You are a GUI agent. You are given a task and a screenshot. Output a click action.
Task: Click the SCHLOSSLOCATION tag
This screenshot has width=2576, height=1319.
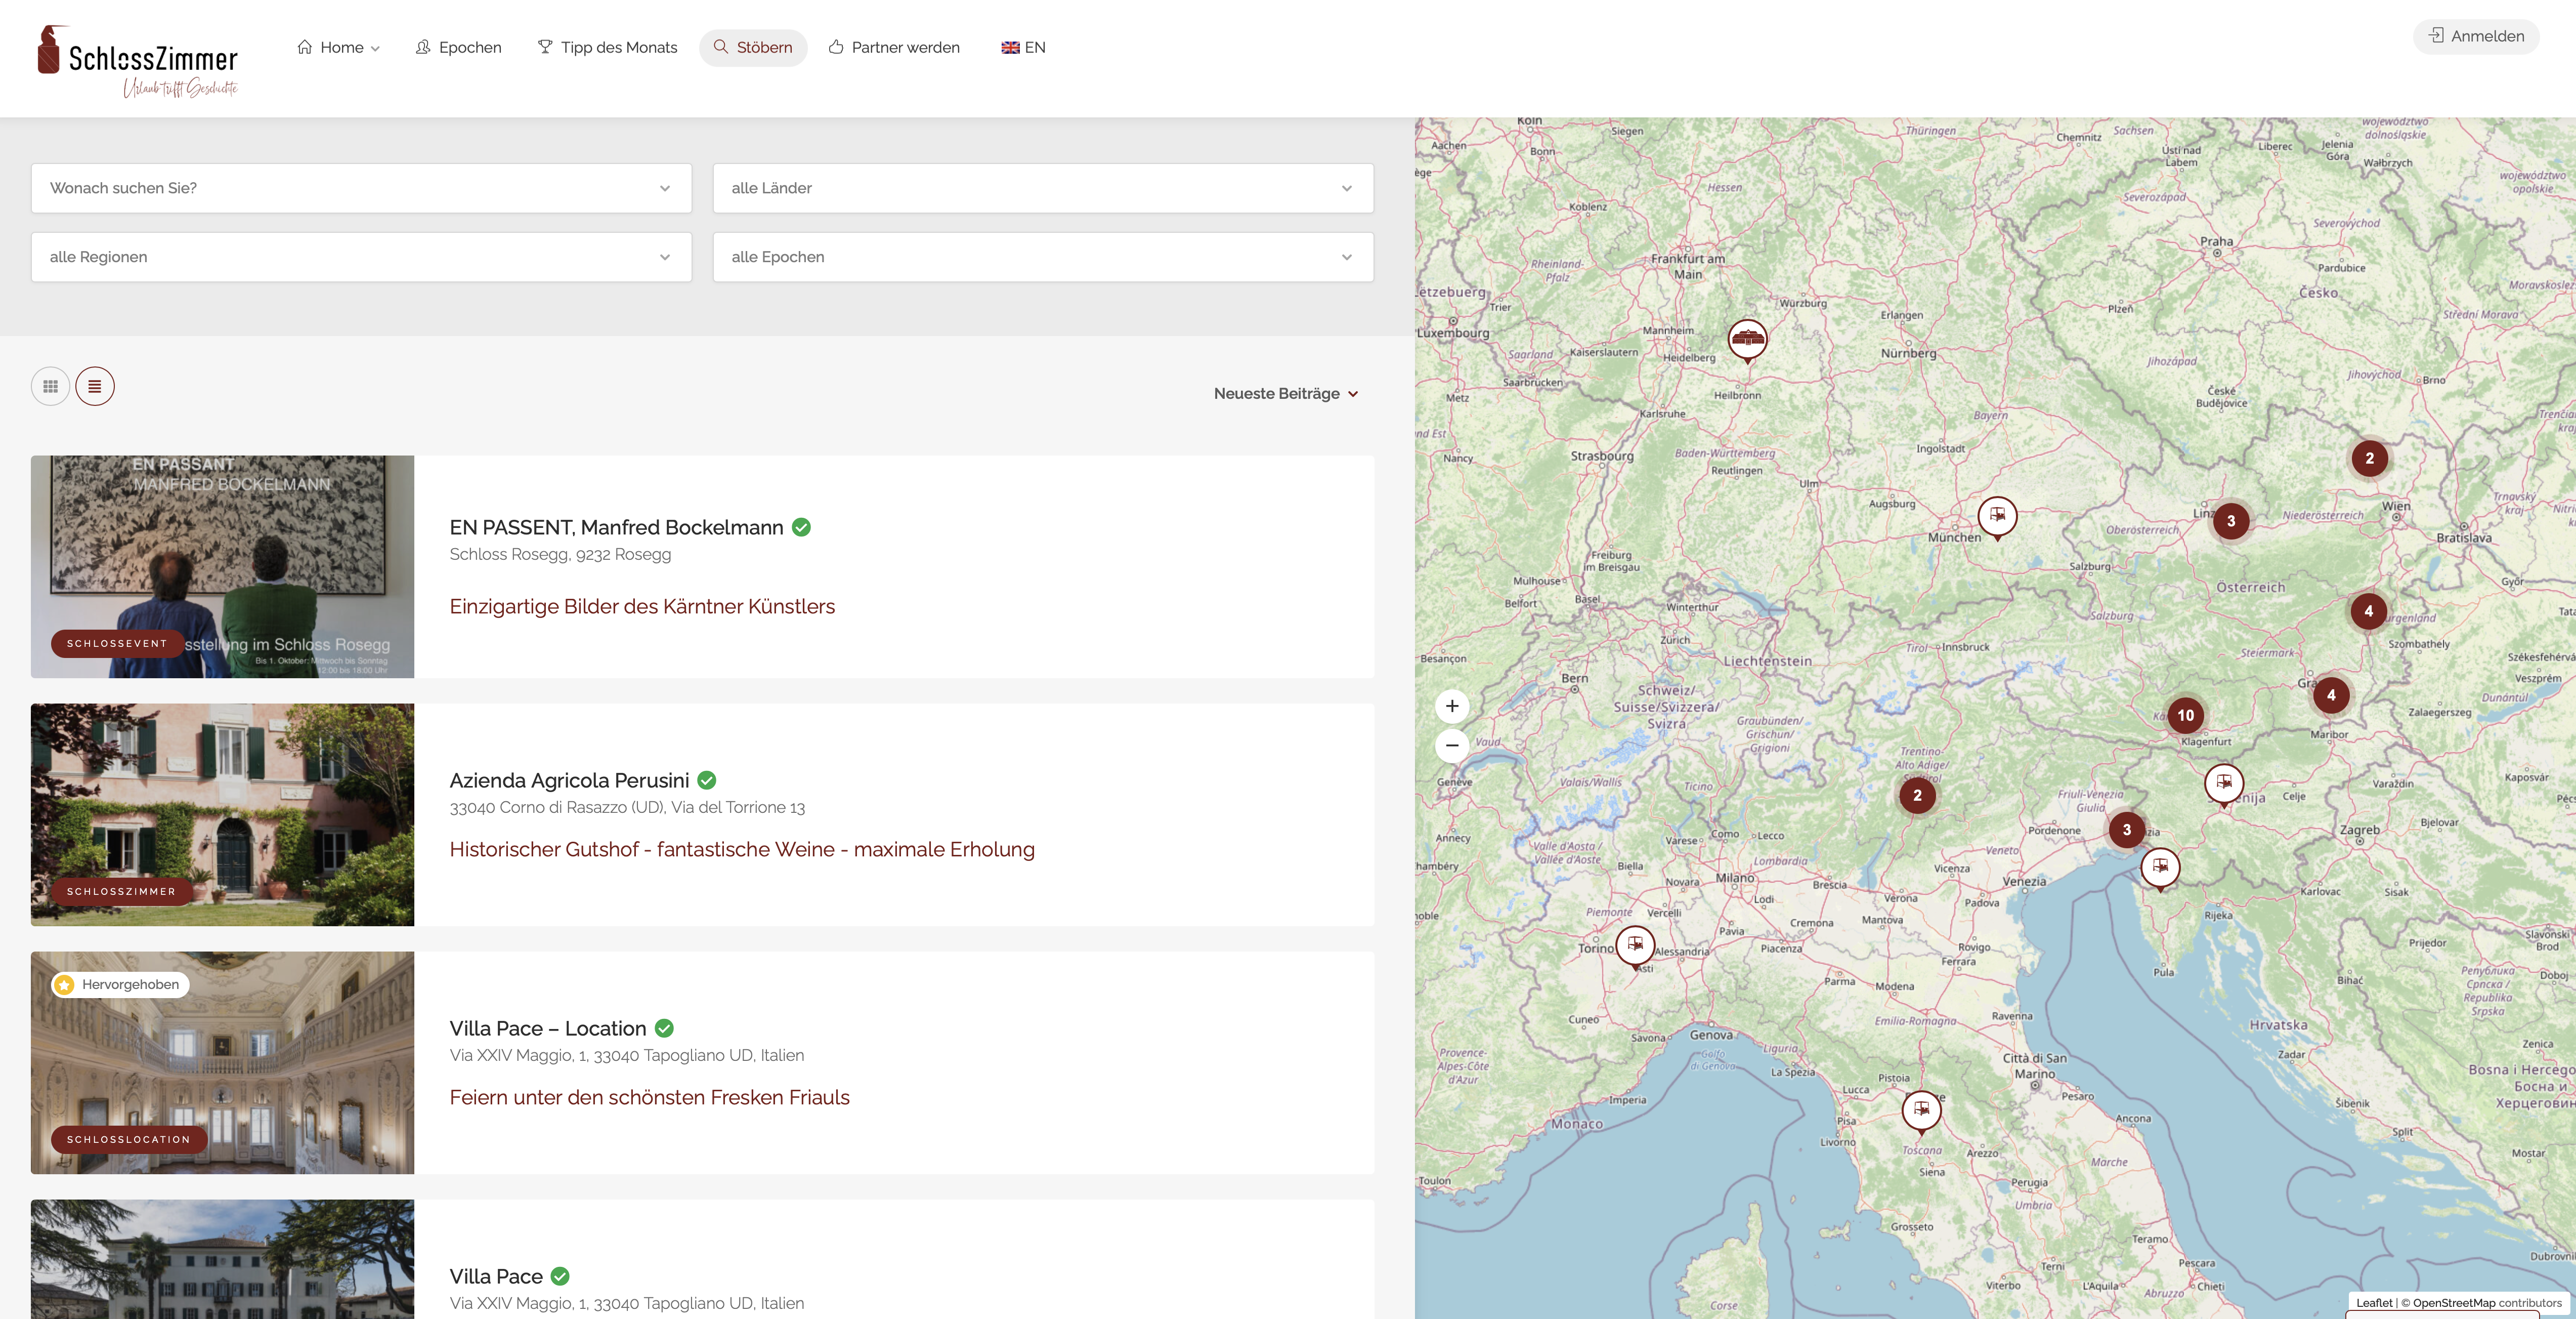click(128, 1140)
